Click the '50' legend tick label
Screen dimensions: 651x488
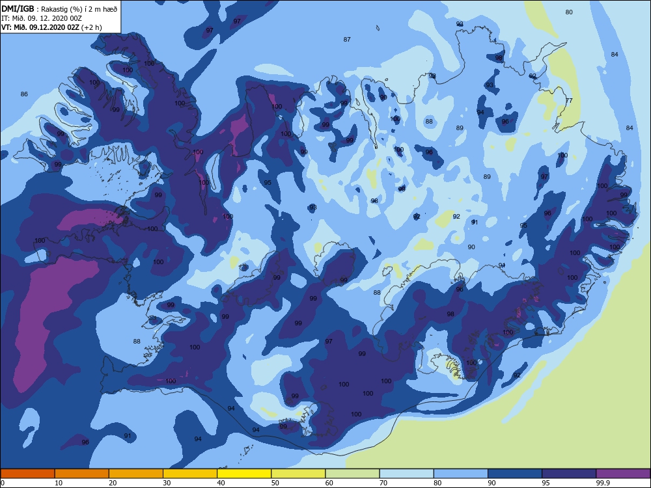tap(275, 483)
